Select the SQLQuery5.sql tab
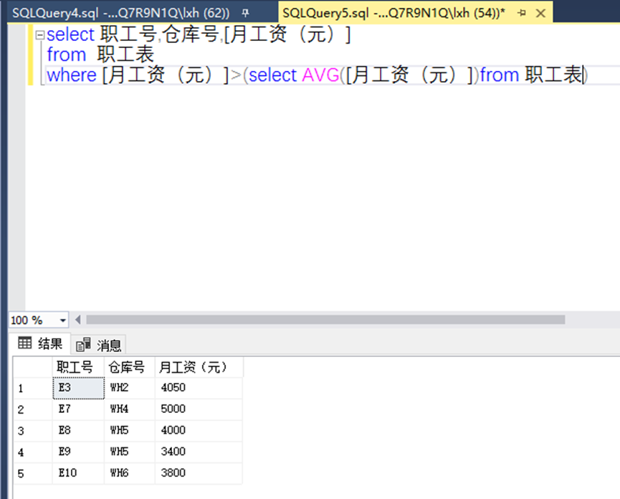This screenshot has width=620, height=499. 394,13
